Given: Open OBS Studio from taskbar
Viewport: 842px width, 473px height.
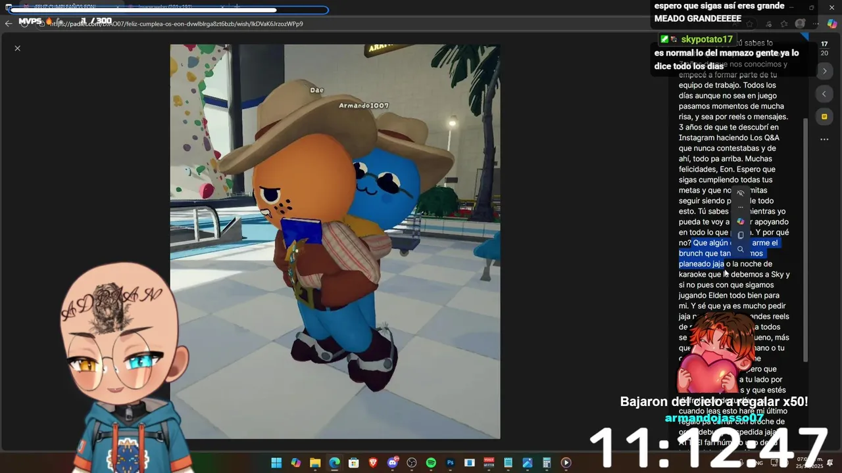Looking at the screenshot, I should pyautogui.click(x=412, y=462).
